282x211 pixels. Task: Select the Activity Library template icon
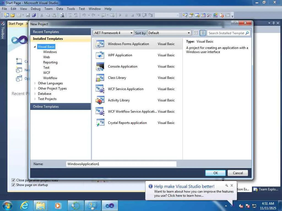point(100,100)
